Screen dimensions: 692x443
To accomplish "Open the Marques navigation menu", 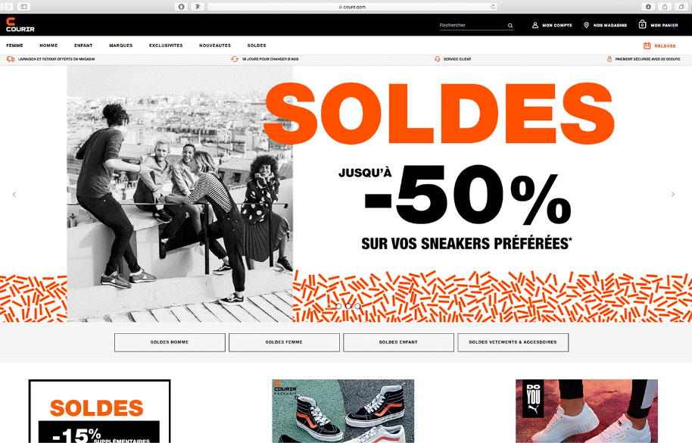I will click(121, 45).
